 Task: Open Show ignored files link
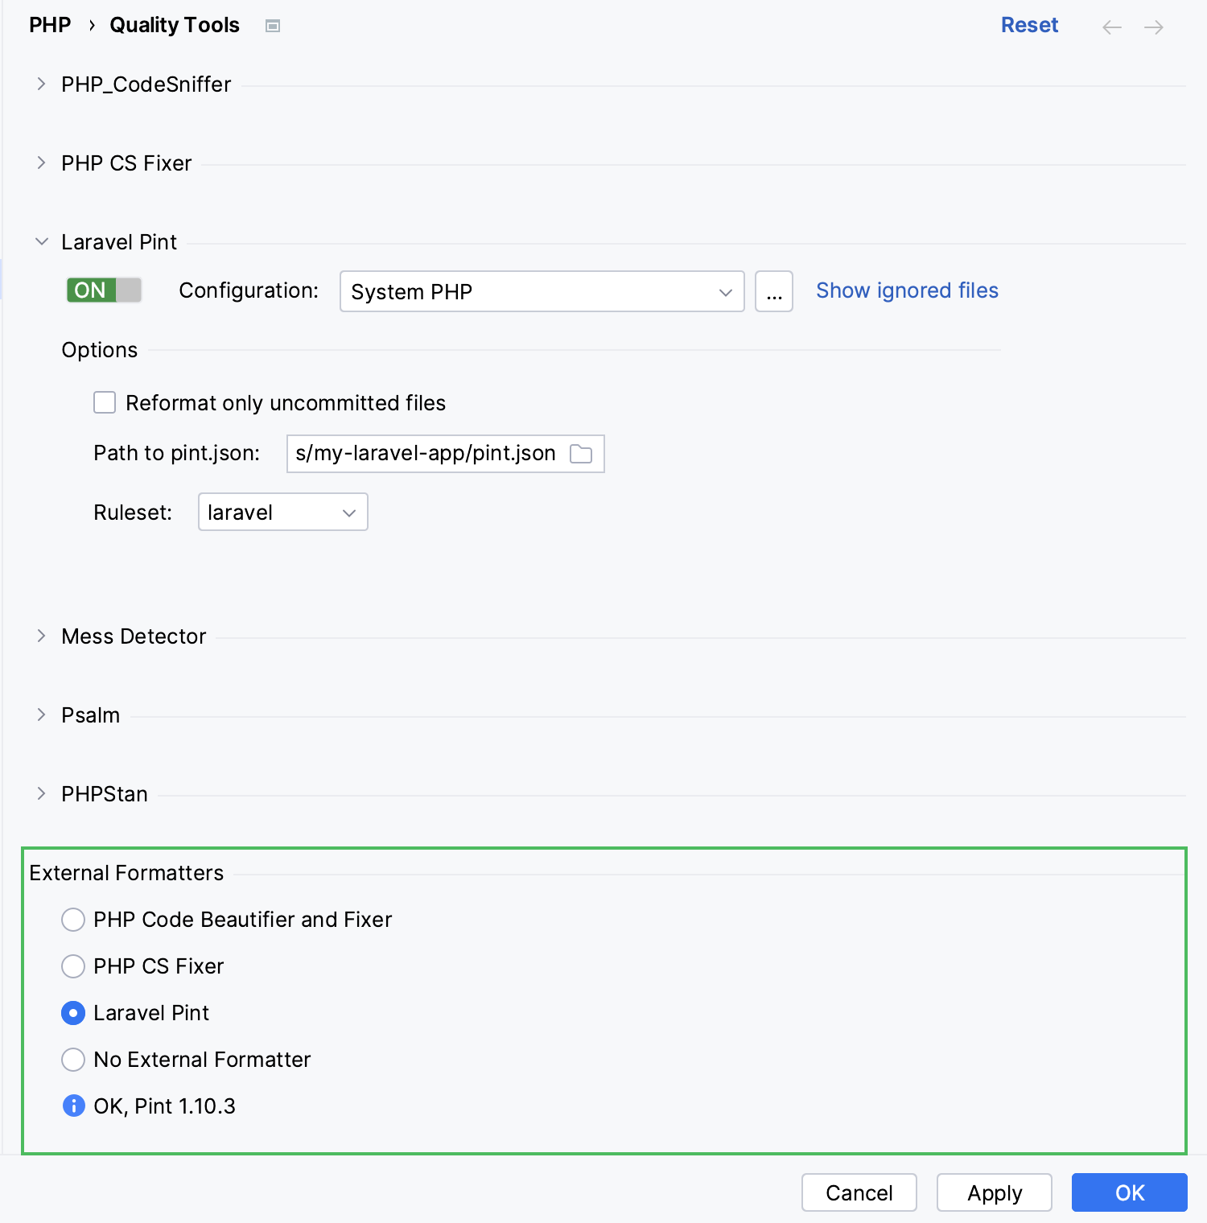click(907, 290)
